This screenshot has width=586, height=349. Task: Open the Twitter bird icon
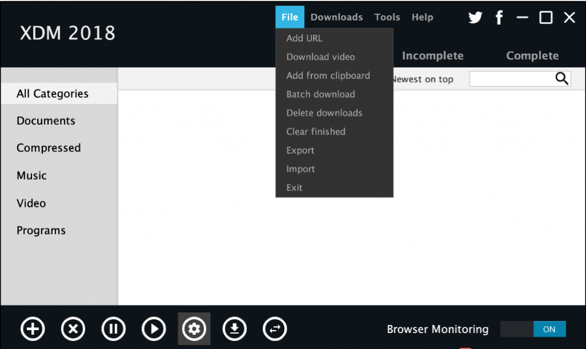click(476, 18)
